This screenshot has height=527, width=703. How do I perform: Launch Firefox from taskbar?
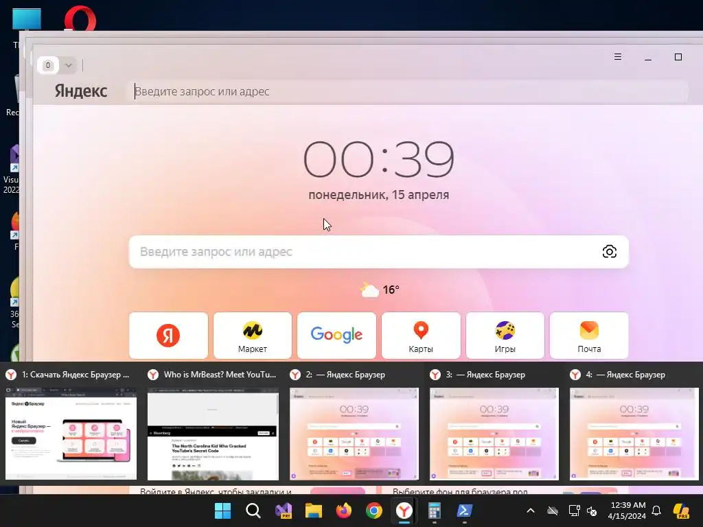[x=344, y=511]
